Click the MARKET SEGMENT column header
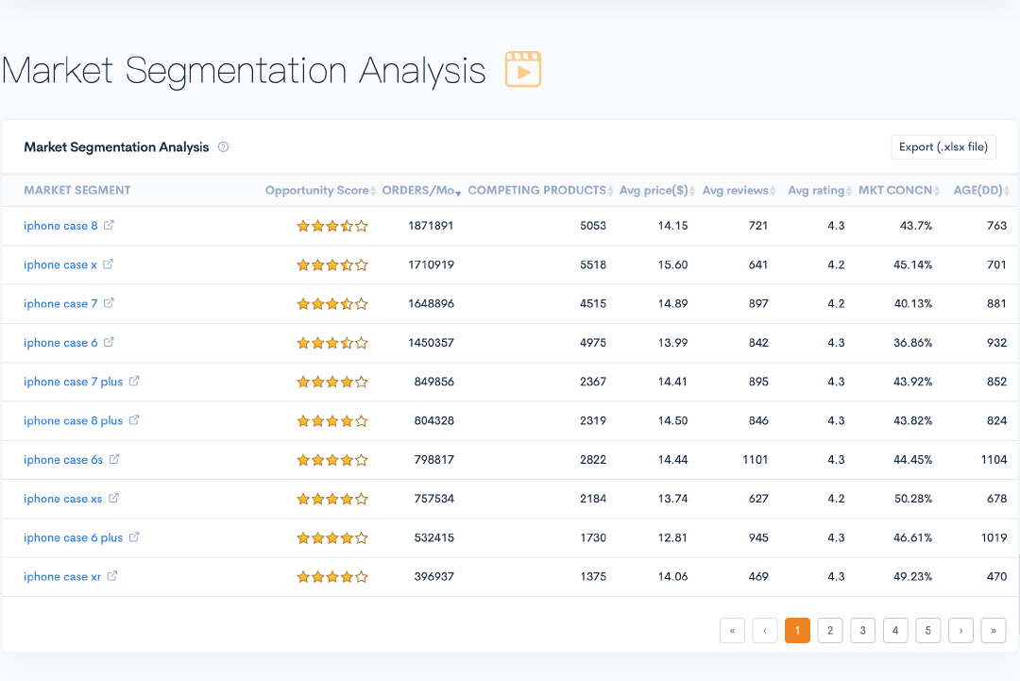 point(77,191)
